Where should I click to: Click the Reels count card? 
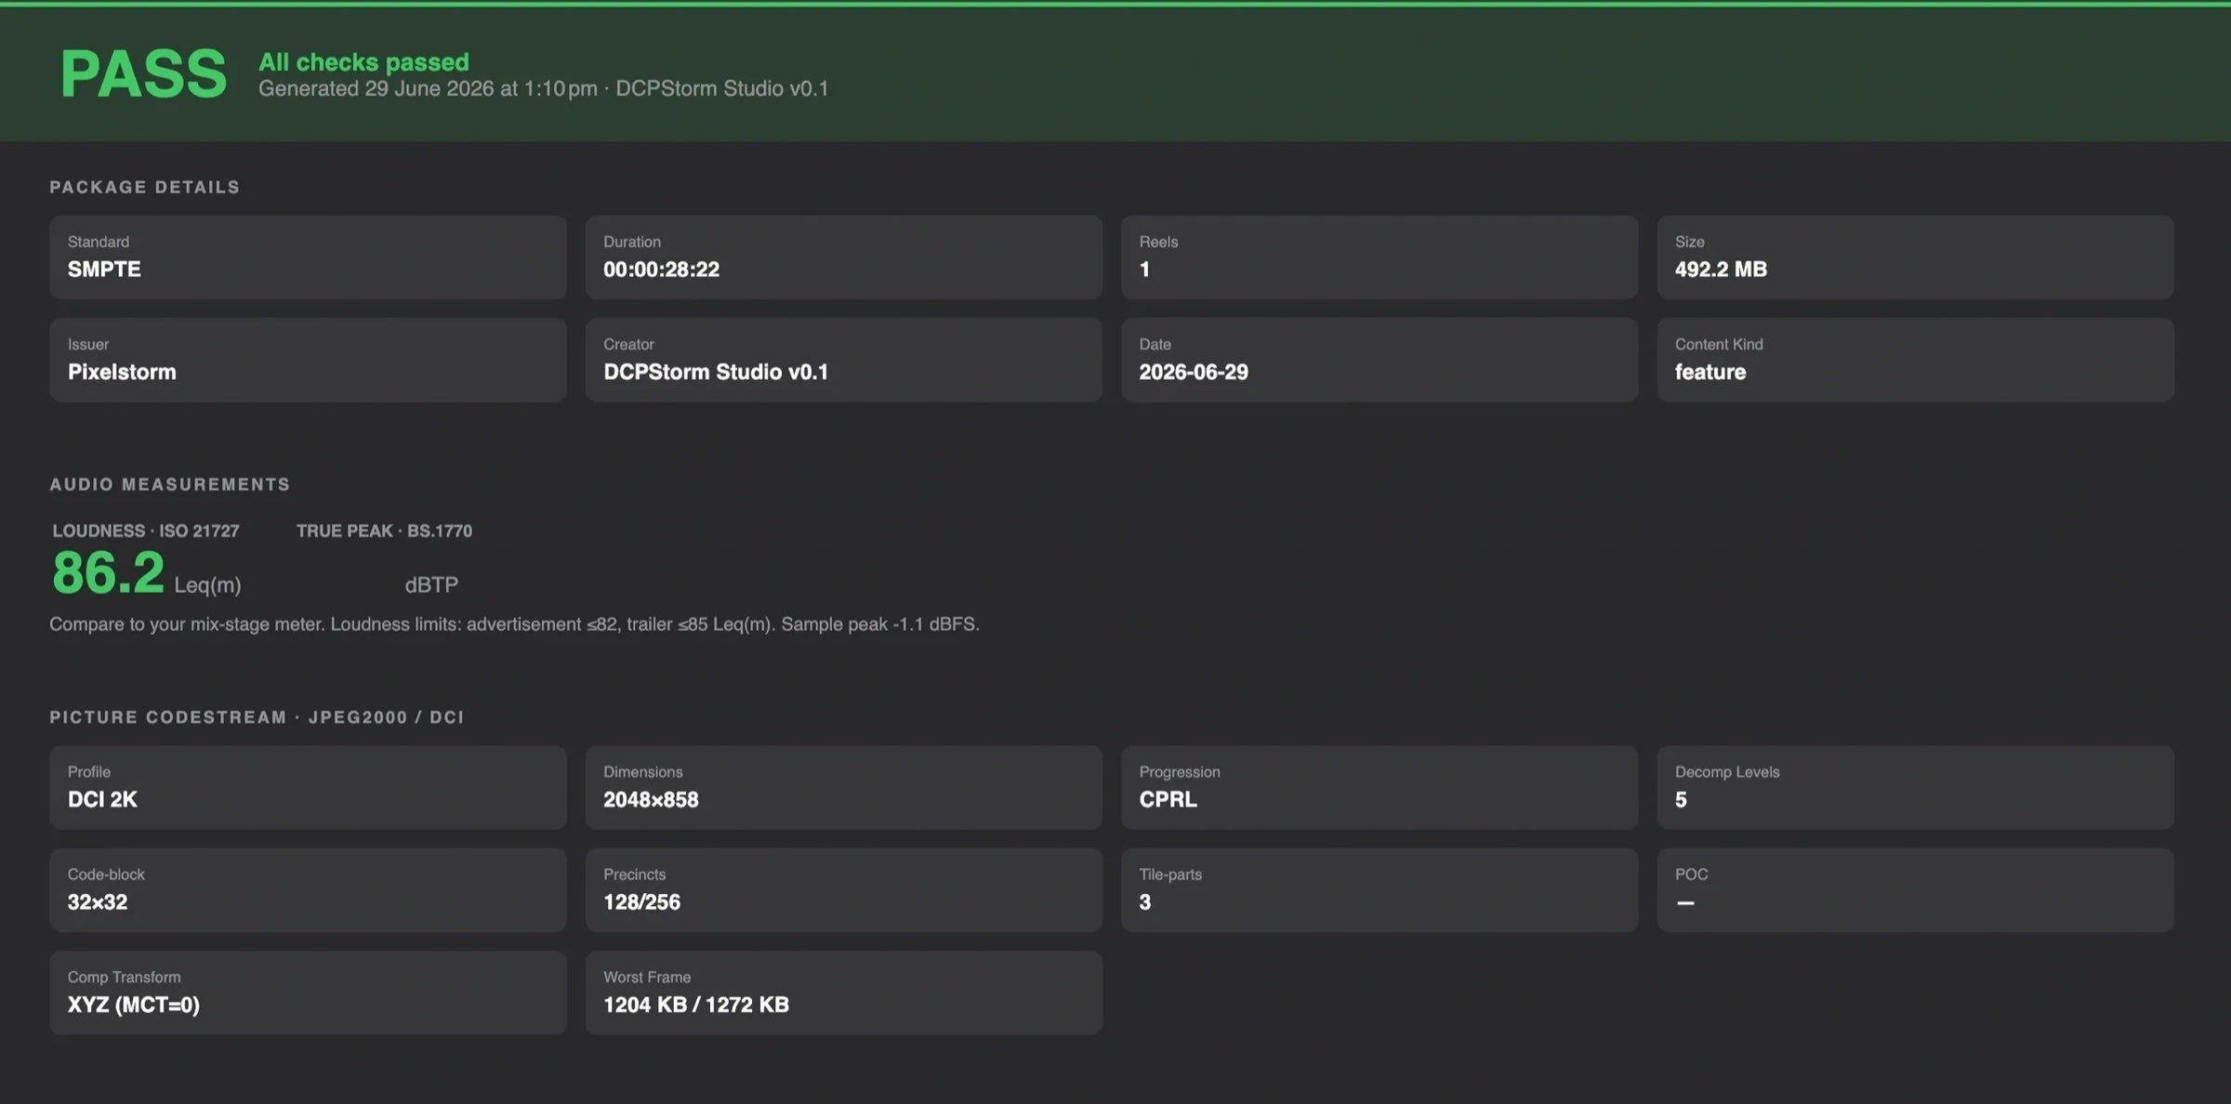(1380, 257)
